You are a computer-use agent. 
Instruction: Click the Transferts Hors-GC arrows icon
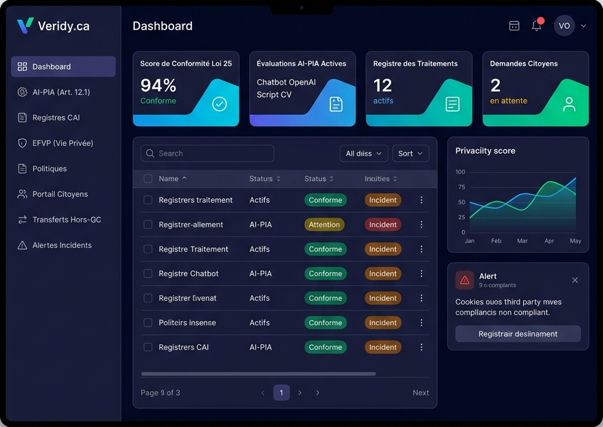(x=22, y=220)
